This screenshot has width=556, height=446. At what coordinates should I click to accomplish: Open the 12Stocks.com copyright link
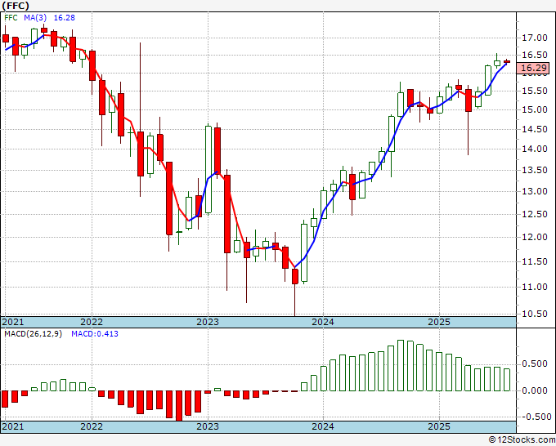[x=522, y=439]
